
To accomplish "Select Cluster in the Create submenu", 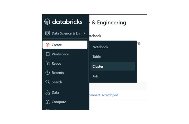I will pos(113,66).
